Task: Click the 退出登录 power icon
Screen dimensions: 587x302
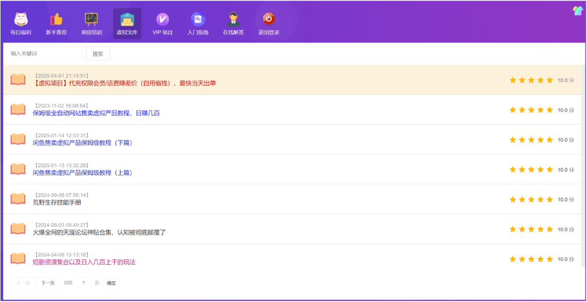Action: click(269, 20)
